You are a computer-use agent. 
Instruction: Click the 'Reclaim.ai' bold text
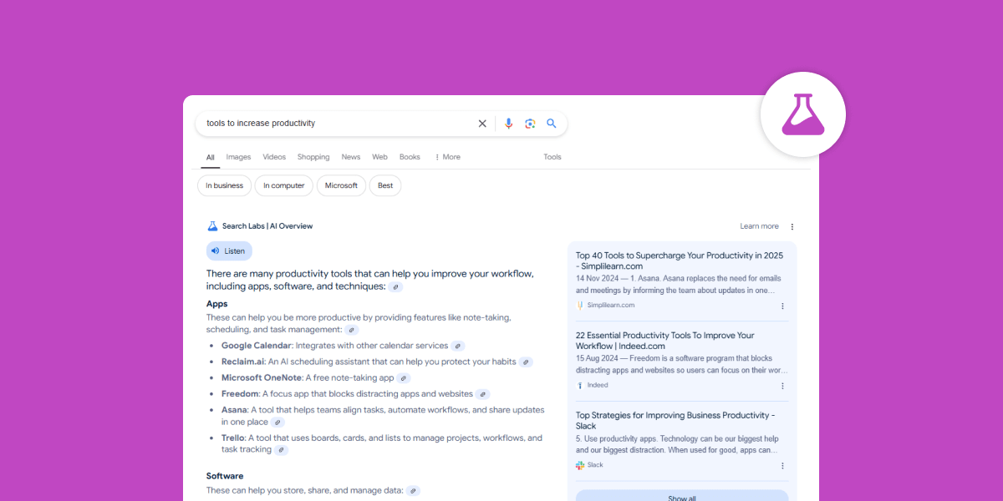(243, 362)
